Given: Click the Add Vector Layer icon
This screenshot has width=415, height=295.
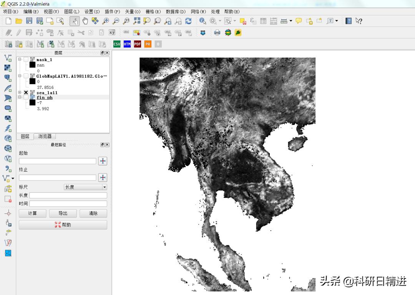Looking at the screenshot, I should [x=8, y=58].
